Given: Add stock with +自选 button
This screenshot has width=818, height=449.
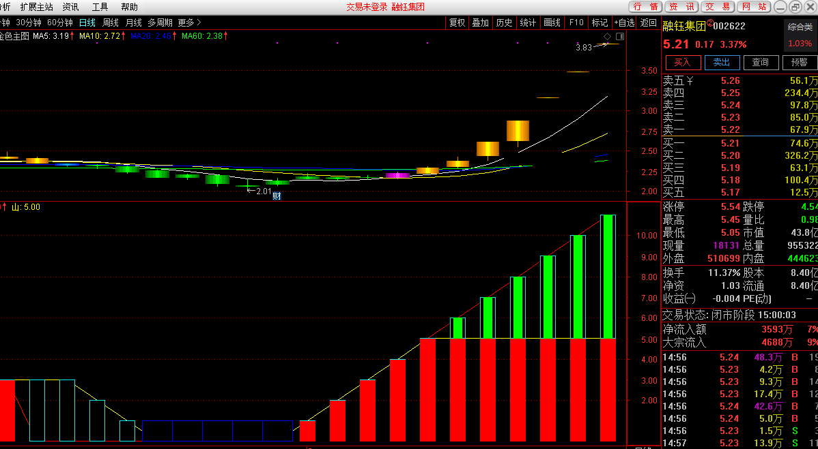Looking at the screenshot, I should (625, 22).
